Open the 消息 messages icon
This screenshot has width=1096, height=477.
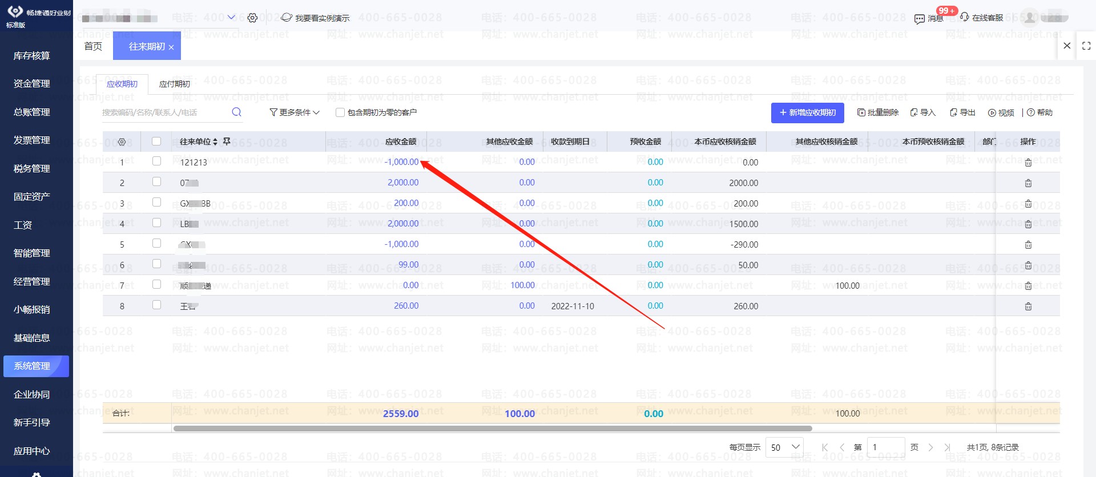pyautogui.click(x=919, y=19)
